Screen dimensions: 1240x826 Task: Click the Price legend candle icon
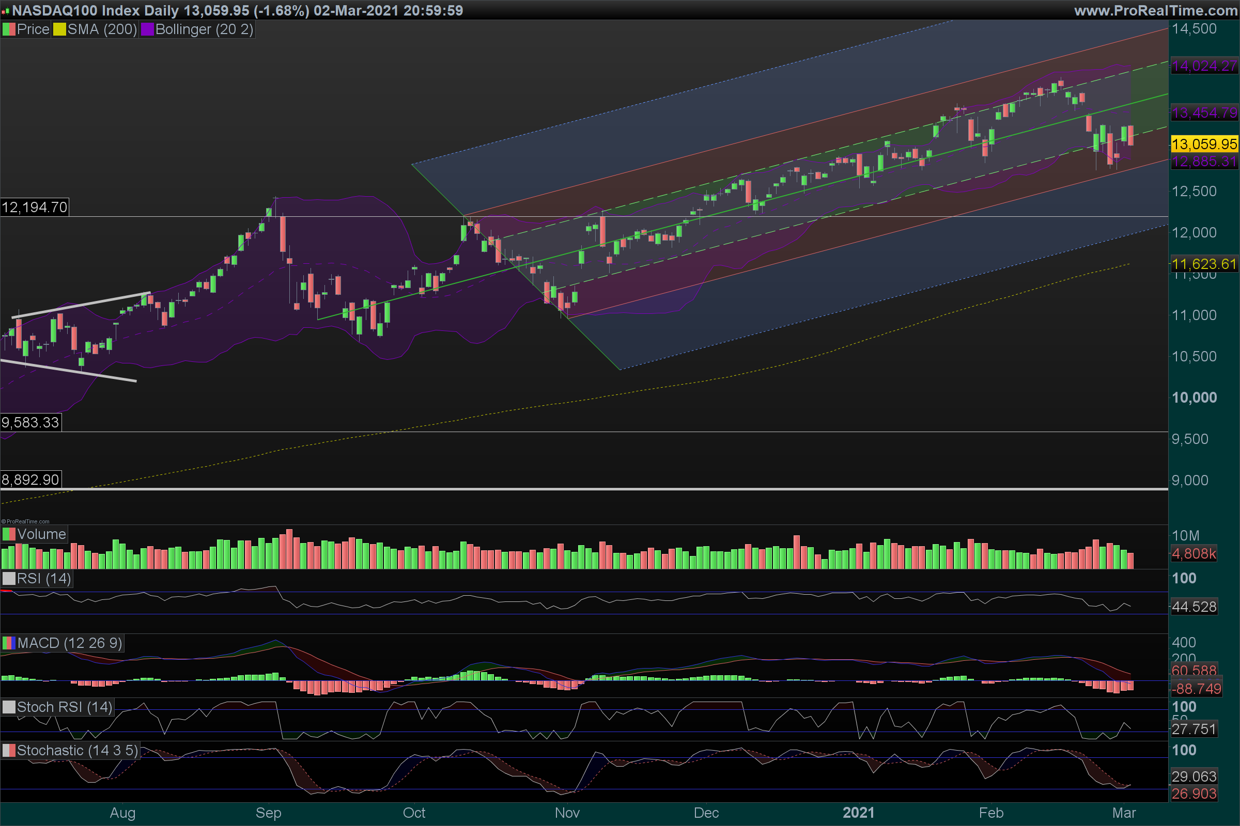pyautogui.click(x=9, y=29)
